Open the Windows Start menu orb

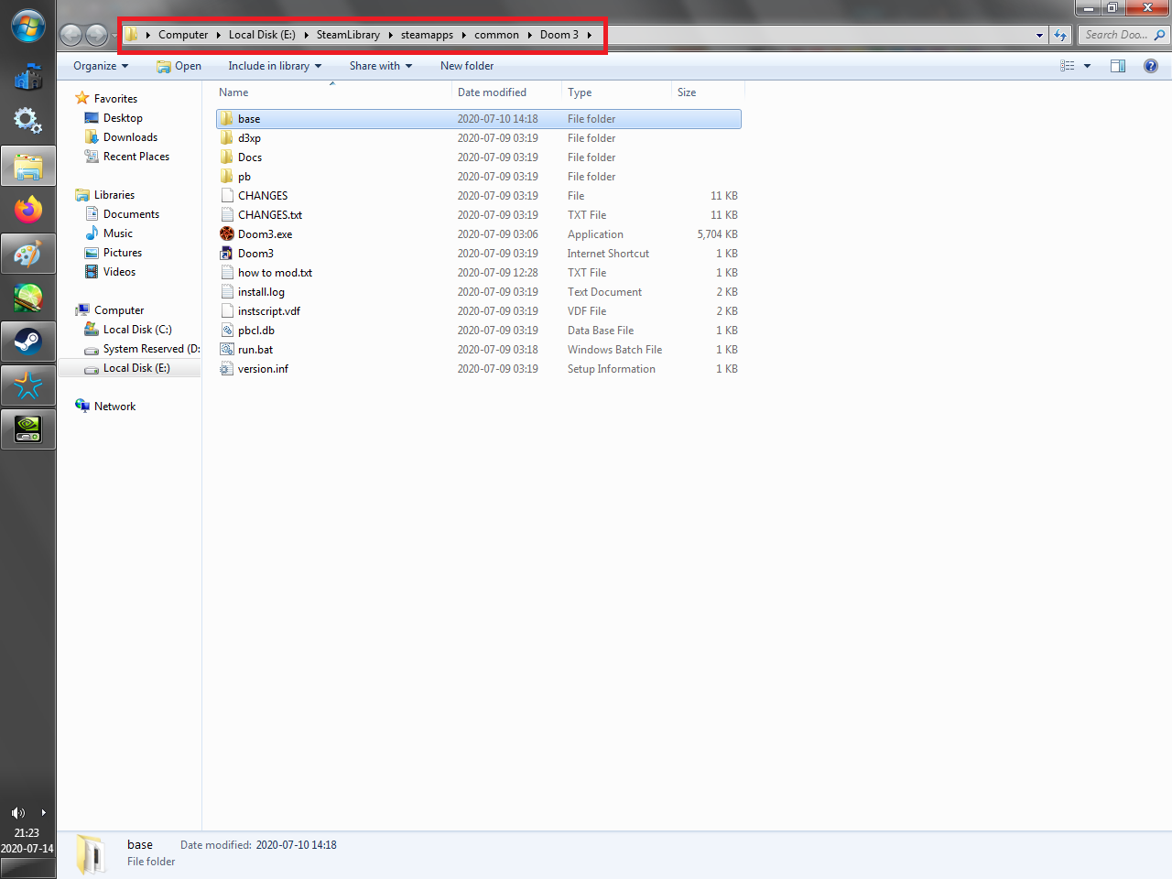[28, 25]
